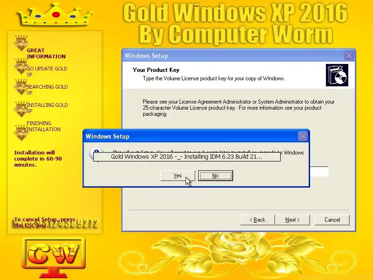This screenshot has height=280, width=373.
Task: Click Cancel in the product key window
Action: (x=332, y=220)
